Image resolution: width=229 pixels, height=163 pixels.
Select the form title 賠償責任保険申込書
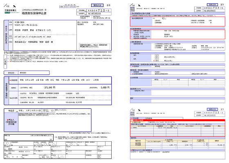34,13
